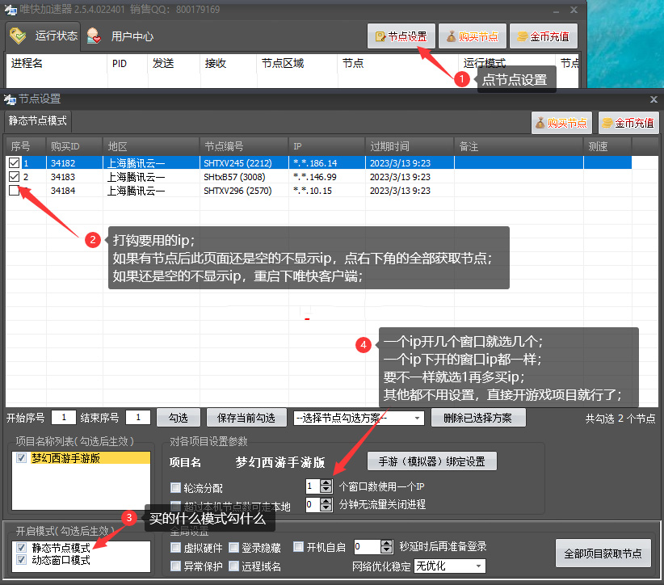This screenshot has width=664, height=585.
Task: Click the 用户中心 user icon
Action: pyautogui.click(x=94, y=36)
